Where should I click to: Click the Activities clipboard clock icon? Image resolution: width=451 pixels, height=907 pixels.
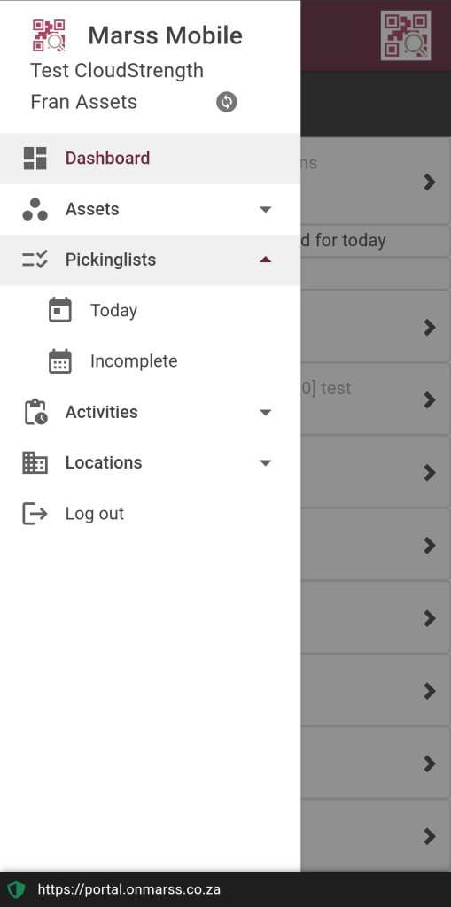pos(35,412)
